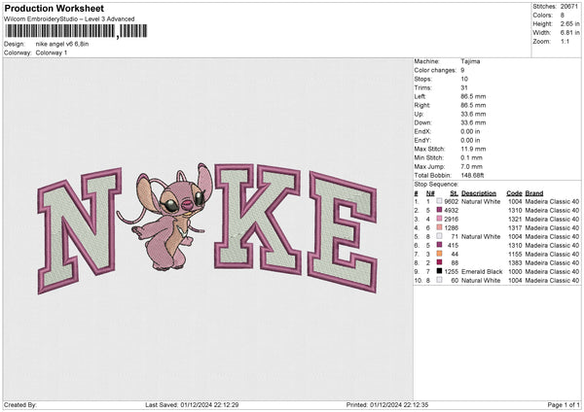Click the magenta swatch beside stitch count 415
This screenshot has height=412, width=584.
tap(440, 245)
